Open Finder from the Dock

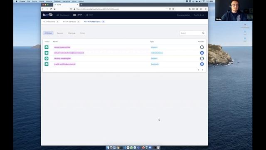coord(108,147)
